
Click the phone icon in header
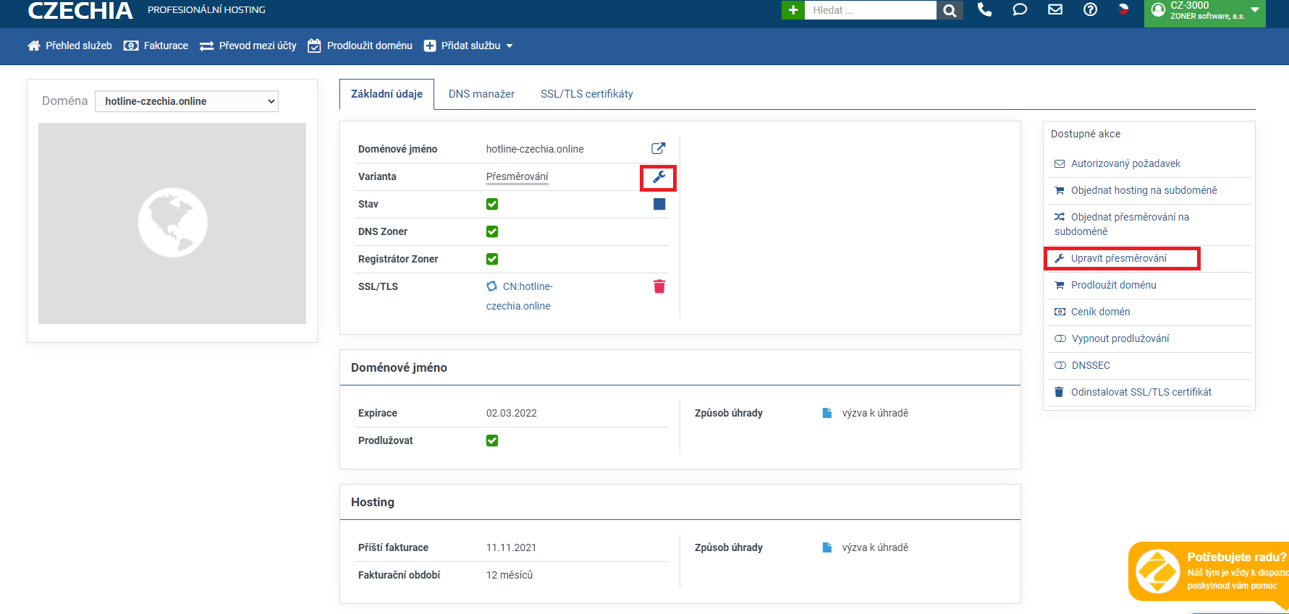click(984, 9)
